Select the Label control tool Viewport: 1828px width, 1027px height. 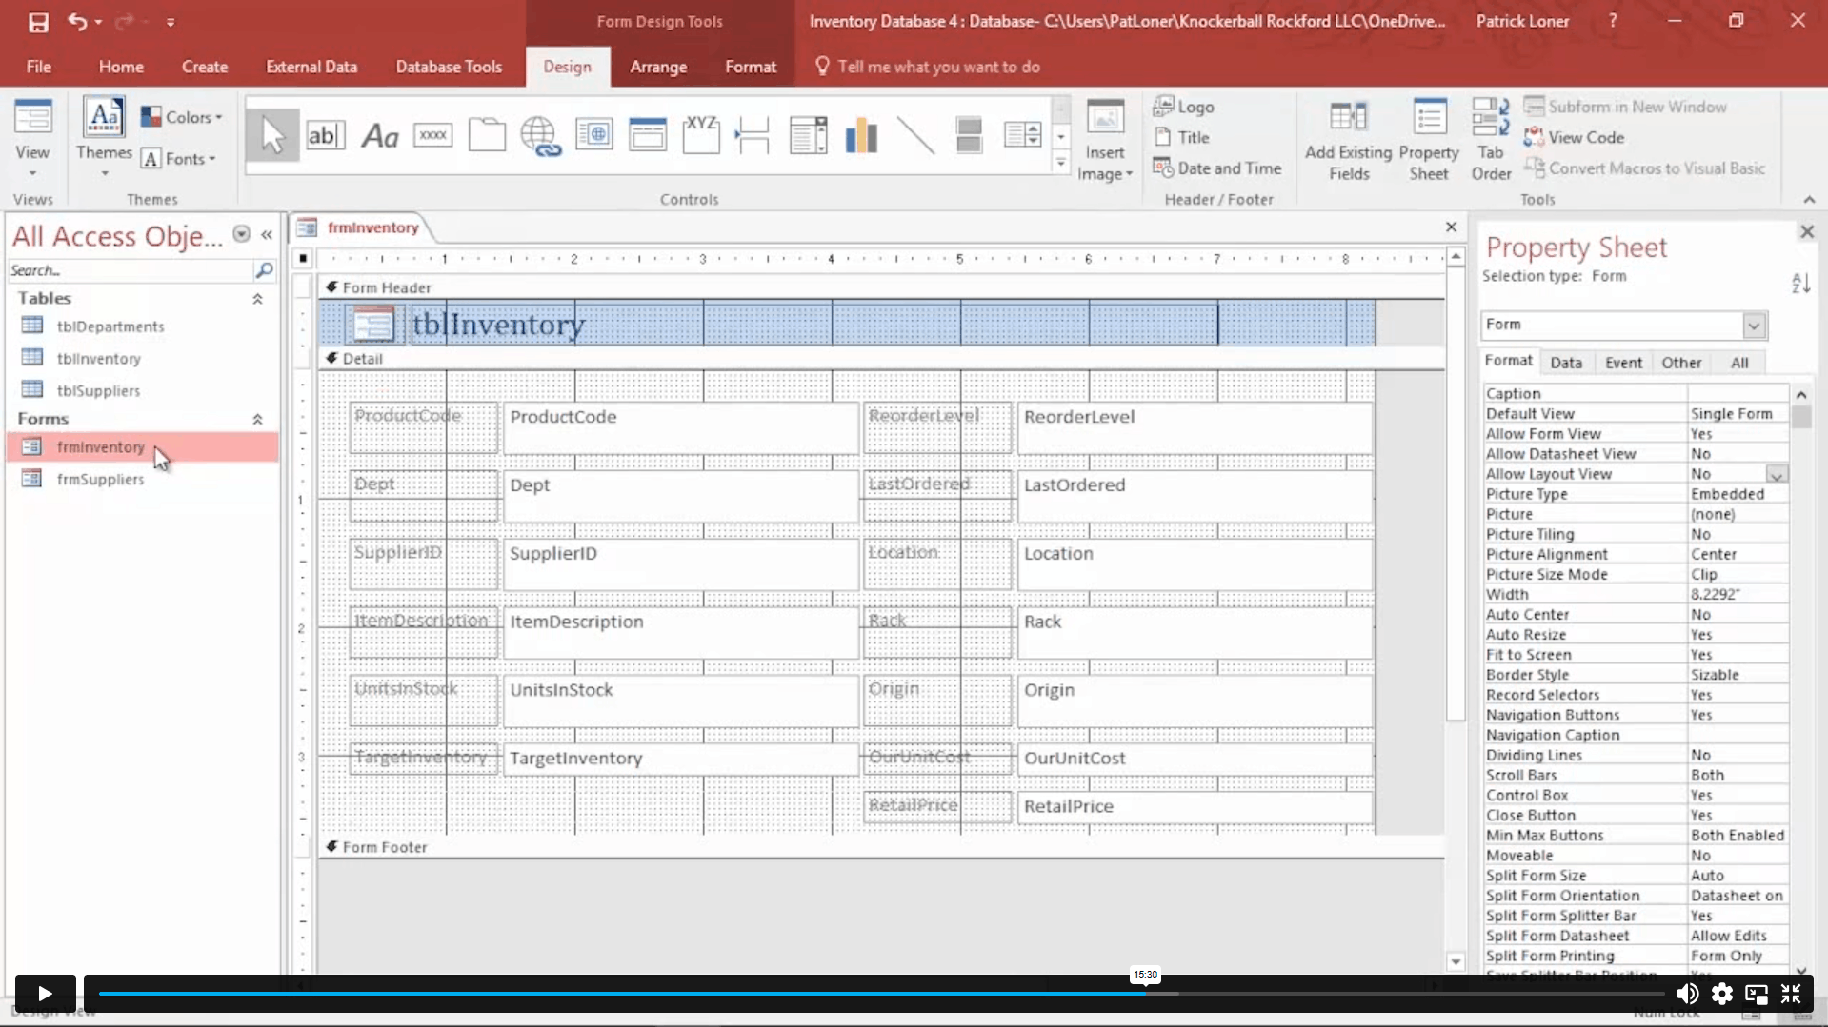pyautogui.click(x=379, y=135)
